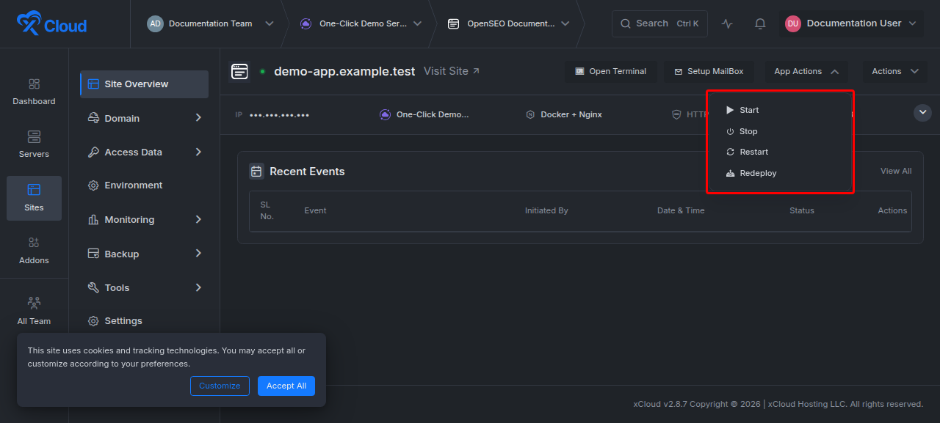The width and height of the screenshot is (940, 423).
Task: Click the SL No. column header
Action: (267, 210)
